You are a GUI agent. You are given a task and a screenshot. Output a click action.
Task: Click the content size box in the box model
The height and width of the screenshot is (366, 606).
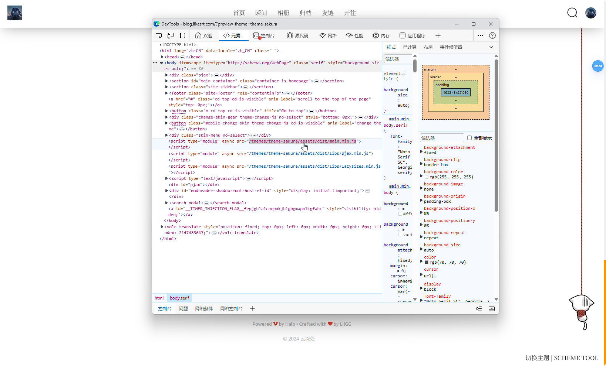pyautogui.click(x=456, y=93)
